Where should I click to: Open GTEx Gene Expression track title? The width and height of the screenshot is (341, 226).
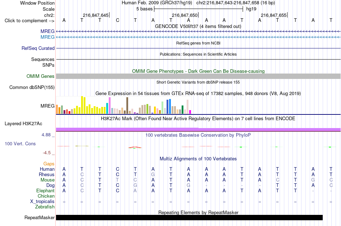click(x=198, y=93)
